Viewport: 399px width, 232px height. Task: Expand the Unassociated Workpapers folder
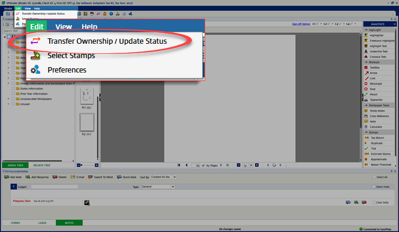8,99
